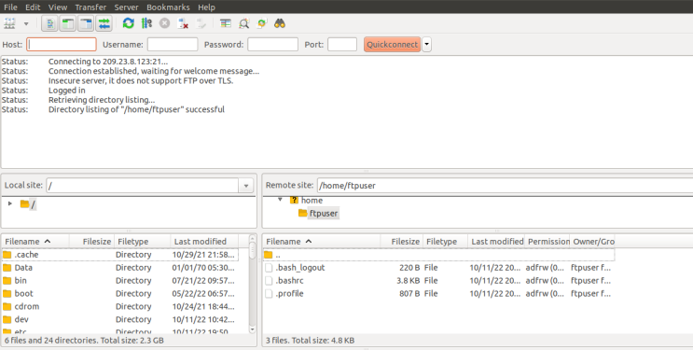Toggle local directory tree display

tap(67, 23)
